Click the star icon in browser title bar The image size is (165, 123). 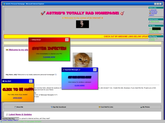(x=4, y=4)
